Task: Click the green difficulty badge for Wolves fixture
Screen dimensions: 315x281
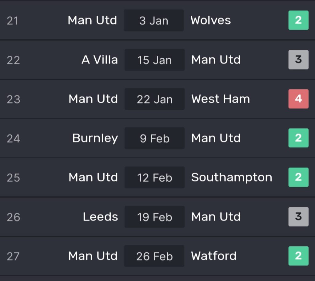Action: [x=298, y=20]
